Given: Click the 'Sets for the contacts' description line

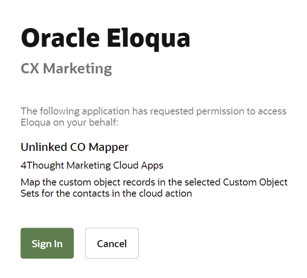Looking at the screenshot, I should pos(107,193).
